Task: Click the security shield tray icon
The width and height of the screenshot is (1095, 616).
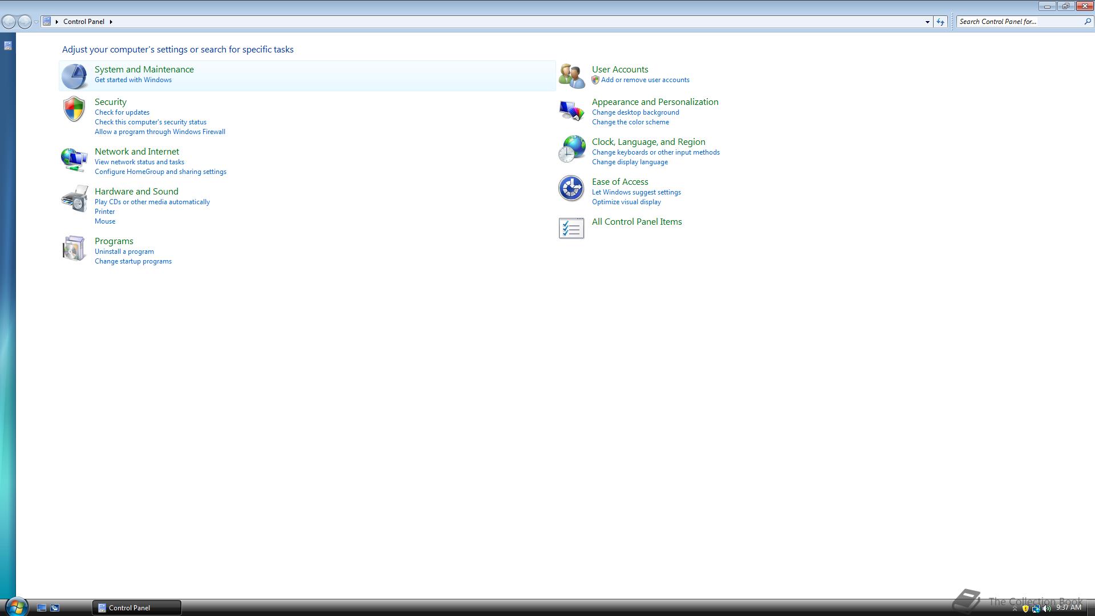Action: pos(1025,609)
